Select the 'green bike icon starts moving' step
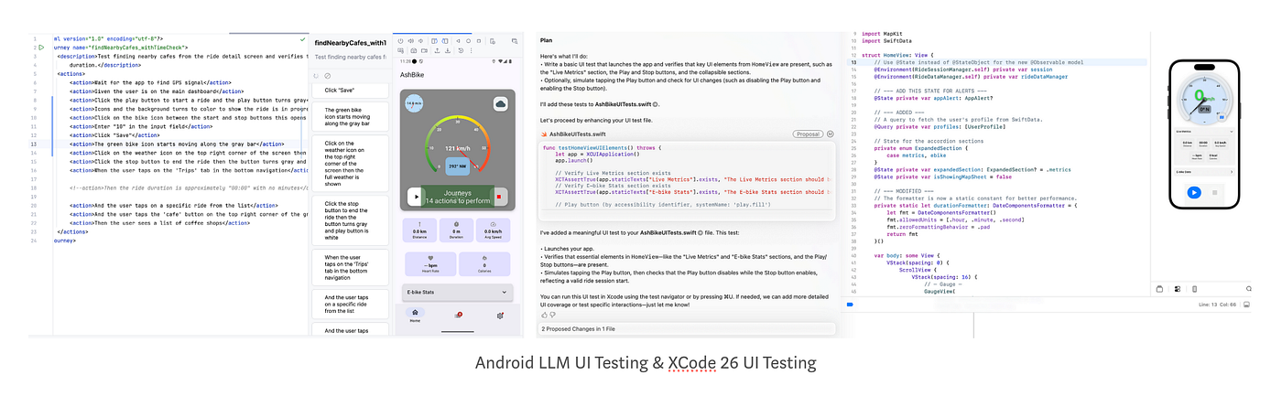Screen dimensions: 1282x396 351,117
